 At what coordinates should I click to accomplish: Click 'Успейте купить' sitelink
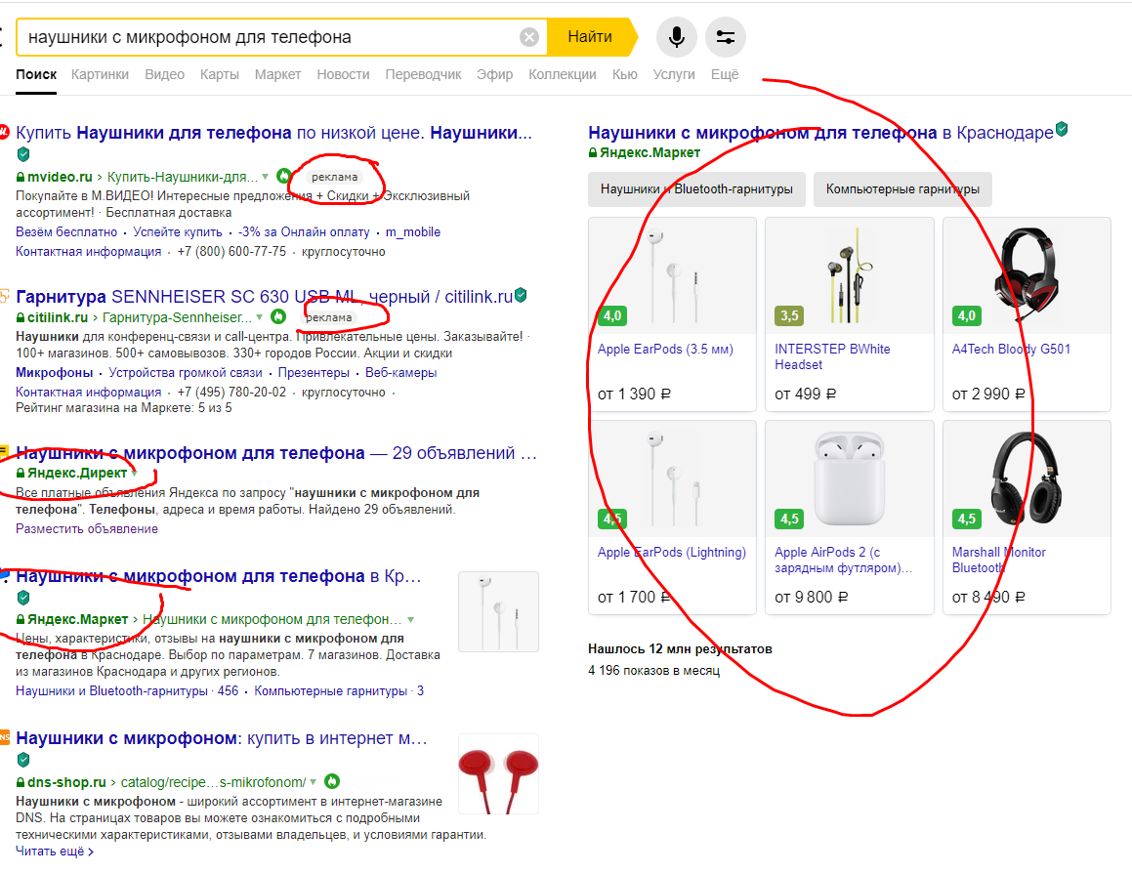pos(178,231)
